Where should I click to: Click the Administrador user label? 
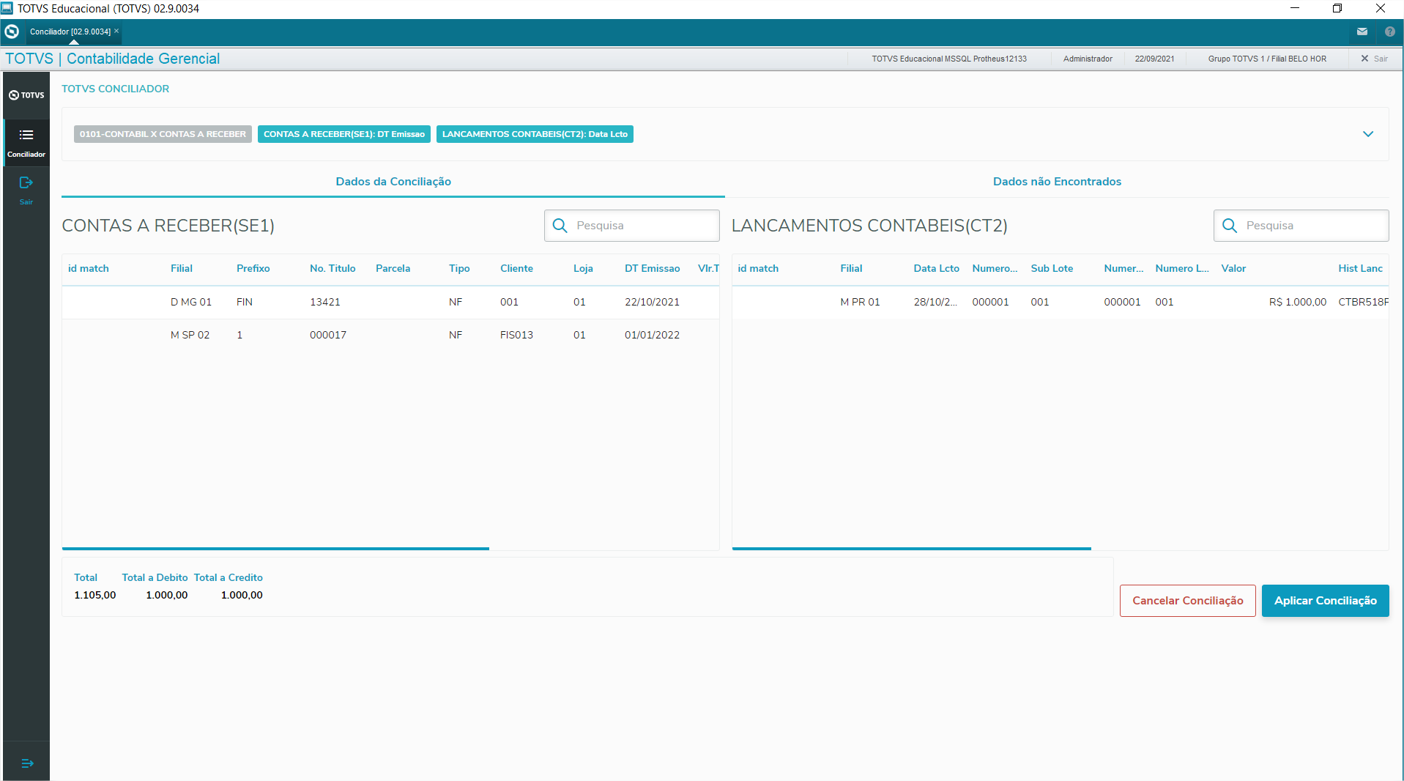click(x=1088, y=59)
